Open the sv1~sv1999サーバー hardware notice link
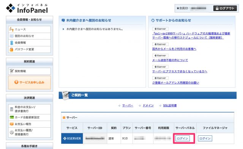 191,36
